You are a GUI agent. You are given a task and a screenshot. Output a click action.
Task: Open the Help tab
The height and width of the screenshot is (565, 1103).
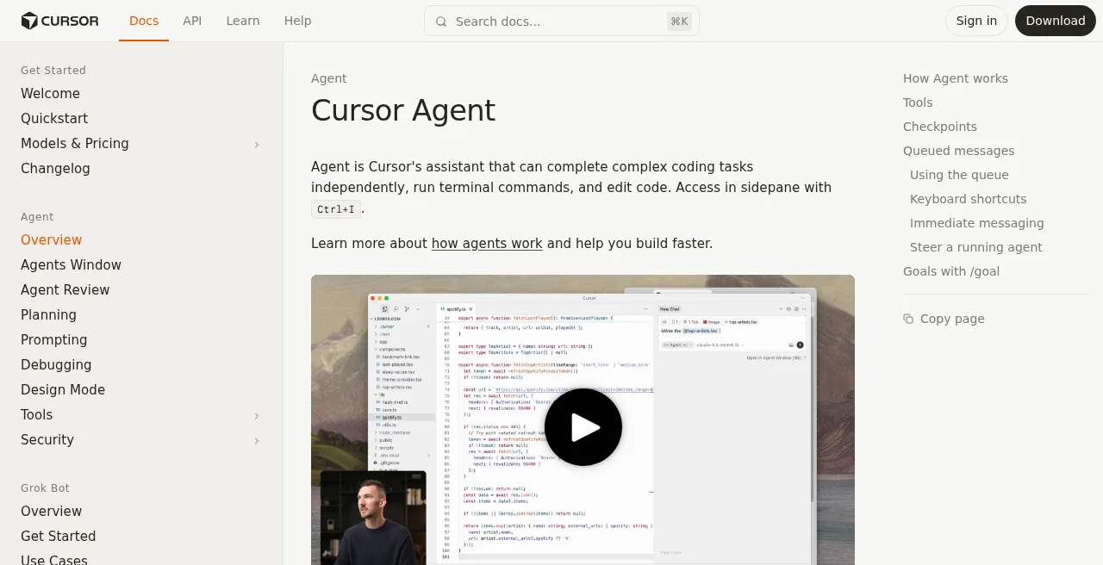tap(298, 21)
